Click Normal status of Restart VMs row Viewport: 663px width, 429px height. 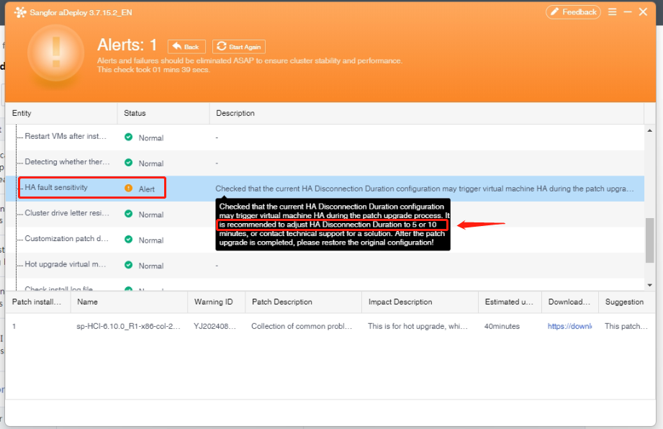tap(151, 138)
